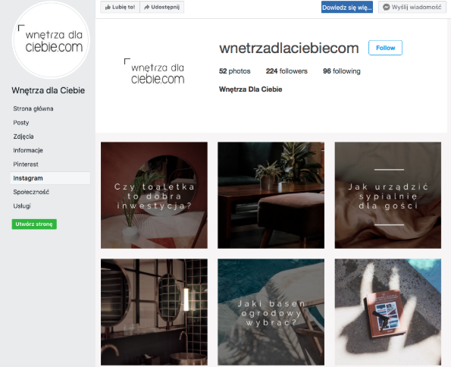
Task: Open the Zdjęcia section
Action: click(x=23, y=136)
